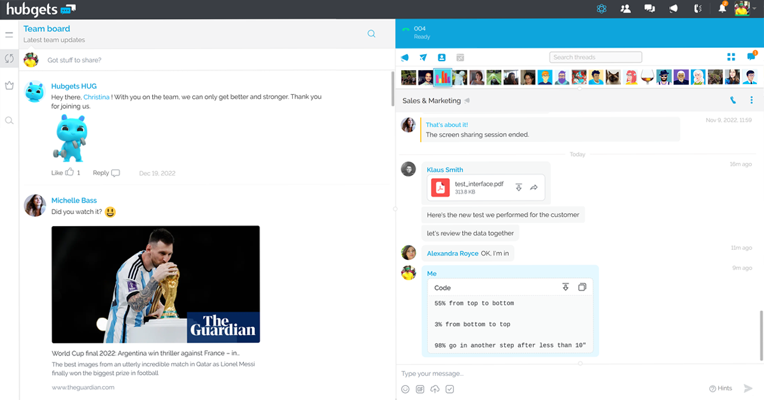Open Team board search magnifier
Screen dimensions: 764x400
tap(371, 34)
